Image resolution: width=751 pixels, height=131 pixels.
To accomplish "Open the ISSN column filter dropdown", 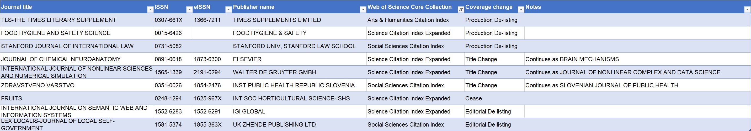I will click(x=189, y=10).
